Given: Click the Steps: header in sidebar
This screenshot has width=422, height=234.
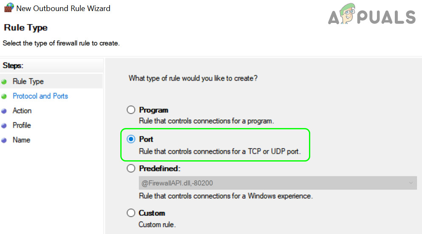Looking at the screenshot, I should coord(13,66).
